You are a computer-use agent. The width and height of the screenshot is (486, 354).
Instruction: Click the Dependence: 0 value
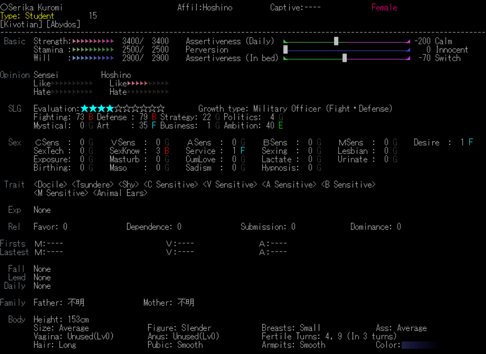(154, 227)
